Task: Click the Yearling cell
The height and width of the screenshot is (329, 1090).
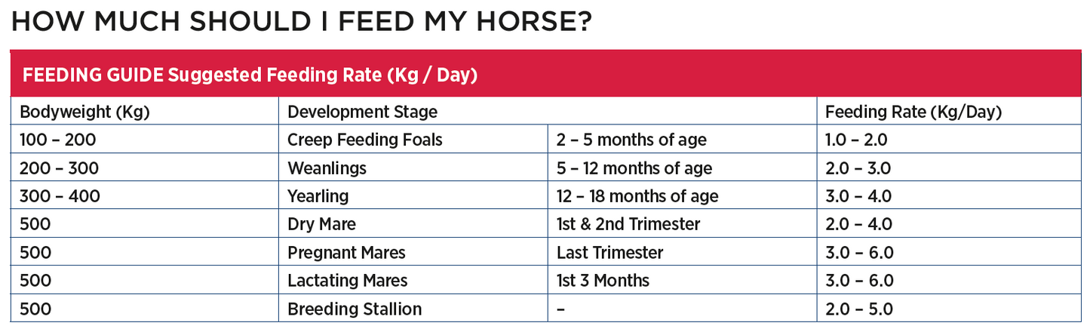Action: 318,196
